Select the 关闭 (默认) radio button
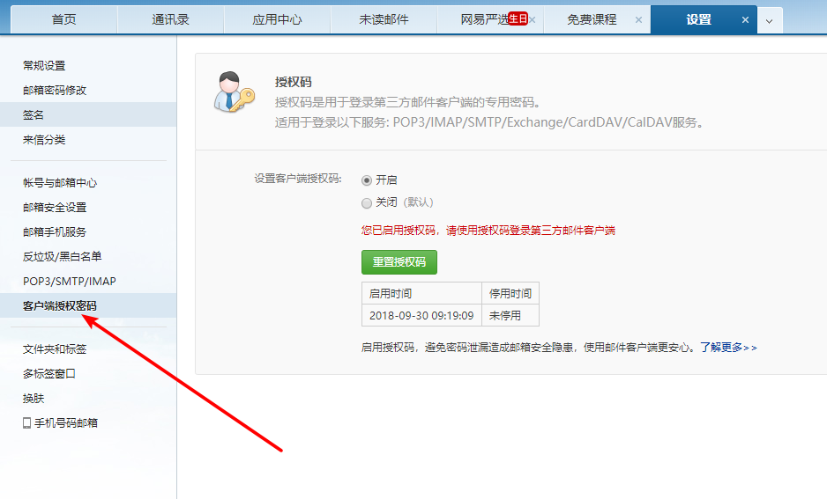This screenshot has width=827, height=499. 367,202
